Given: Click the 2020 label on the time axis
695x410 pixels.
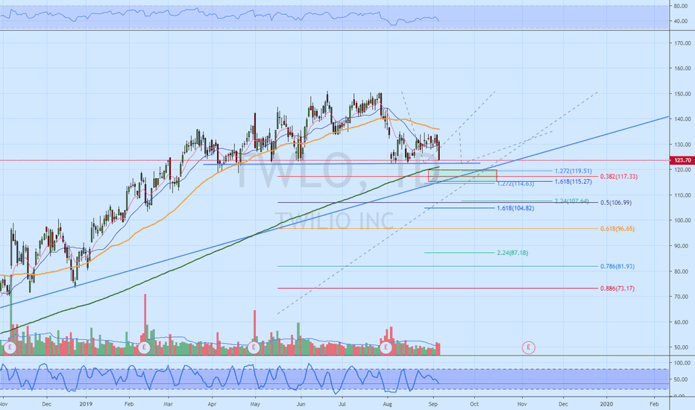Looking at the screenshot, I should [606, 404].
